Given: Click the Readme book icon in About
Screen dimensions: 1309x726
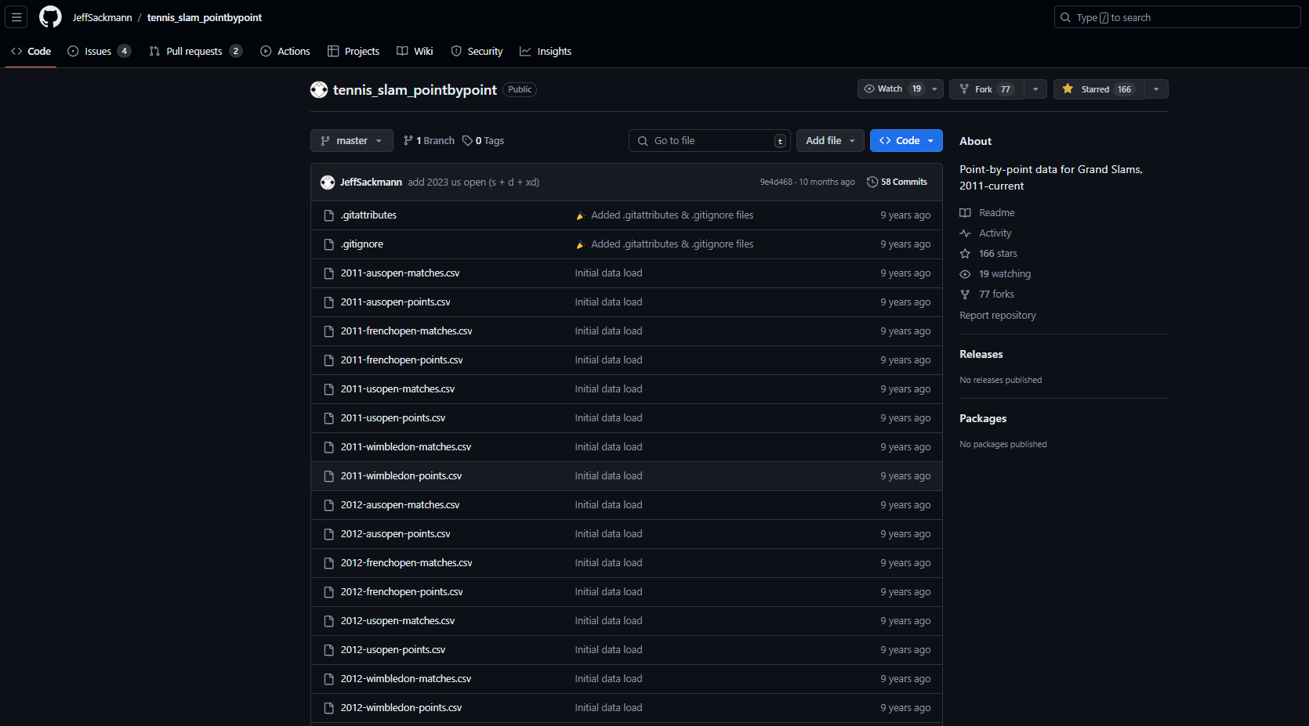Looking at the screenshot, I should pyautogui.click(x=965, y=213).
